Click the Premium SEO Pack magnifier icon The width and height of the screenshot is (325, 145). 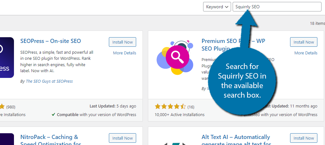tap(175, 58)
